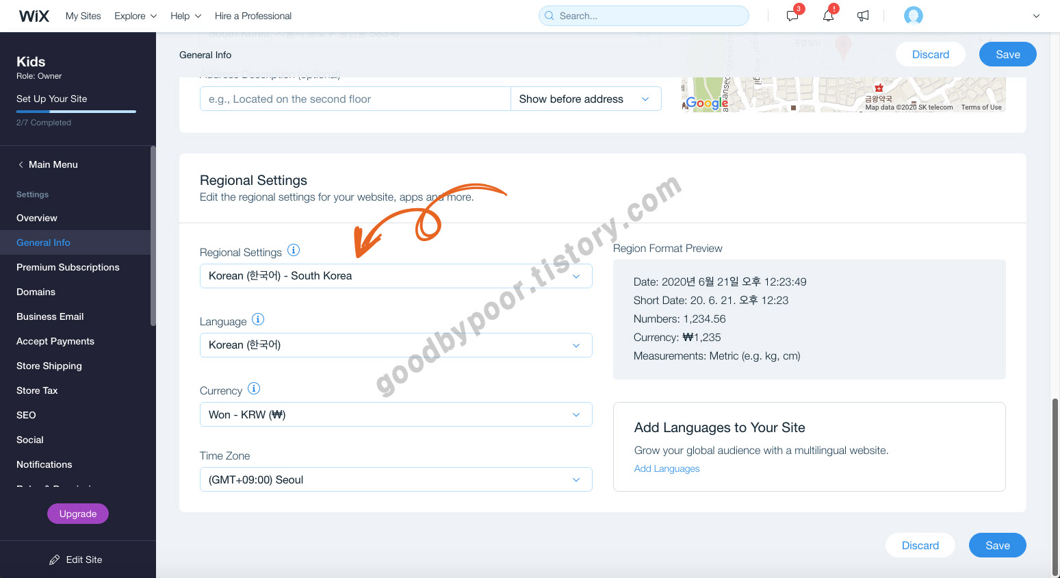The image size is (1060, 578).
Task: Click Set Up Your Site
Action: (52, 99)
